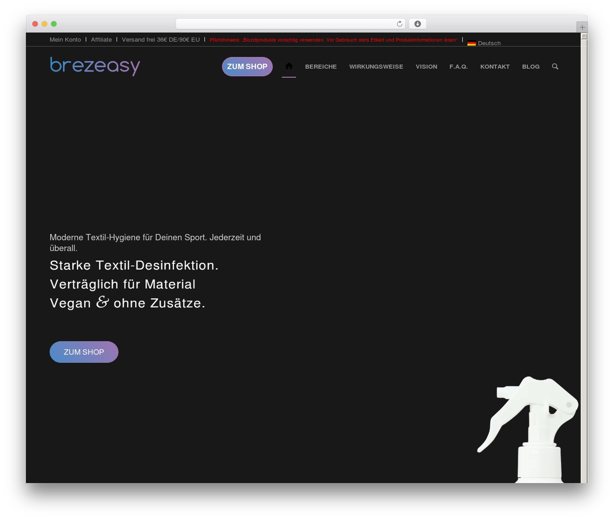The width and height of the screenshot is (614, 520).
Task: Click the 'Vegan & ohne Zusätze.' line
Action: [x=128, y=303]
